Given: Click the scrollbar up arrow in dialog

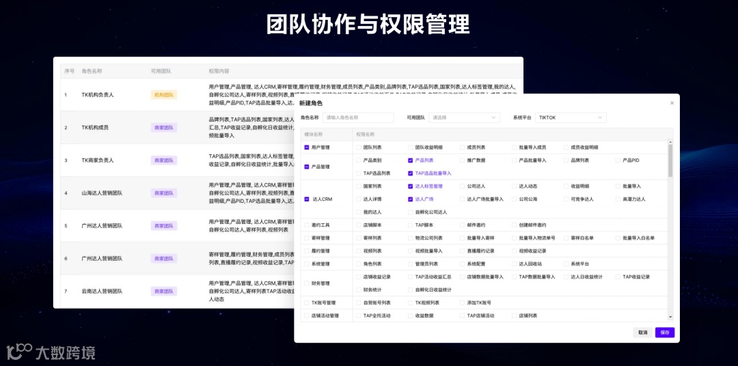Looking at the screenshot, I should [670, 142].
